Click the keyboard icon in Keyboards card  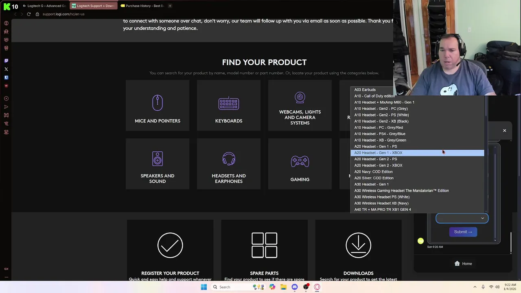click(229, 103)
